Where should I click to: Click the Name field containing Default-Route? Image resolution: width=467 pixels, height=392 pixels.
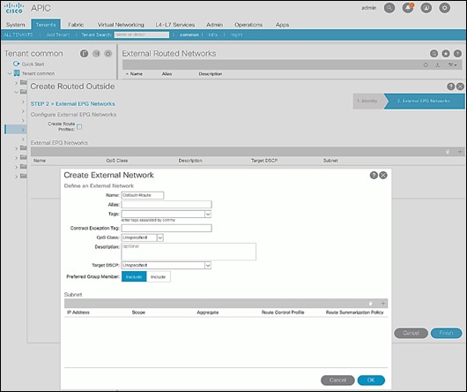click(x=143, y=195)
